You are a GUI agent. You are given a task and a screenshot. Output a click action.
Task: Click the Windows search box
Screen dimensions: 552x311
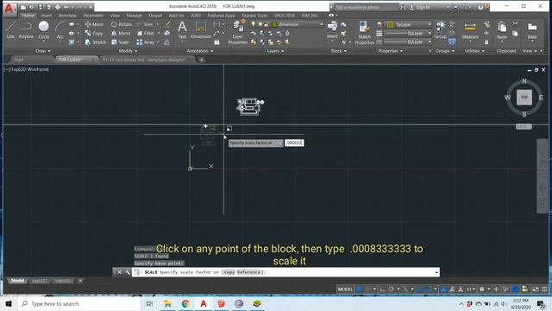tap(78, 303)
